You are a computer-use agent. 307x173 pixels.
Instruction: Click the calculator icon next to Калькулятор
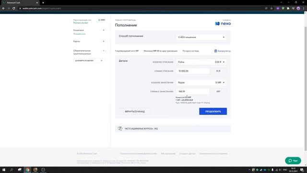tap(215, 51)
